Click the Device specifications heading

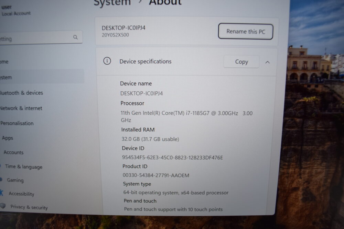pos(146,61)
